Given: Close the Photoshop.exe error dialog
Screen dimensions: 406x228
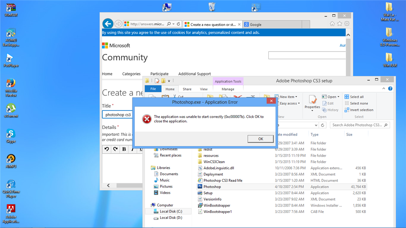Looking at the screenshot, I should click(x=271, y=101).
